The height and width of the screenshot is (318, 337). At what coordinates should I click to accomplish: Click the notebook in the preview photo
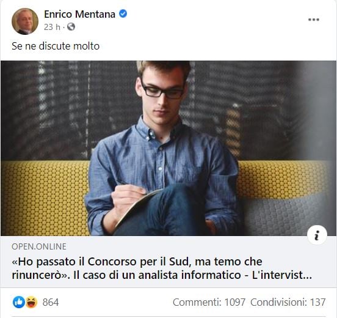pos(137,207)
